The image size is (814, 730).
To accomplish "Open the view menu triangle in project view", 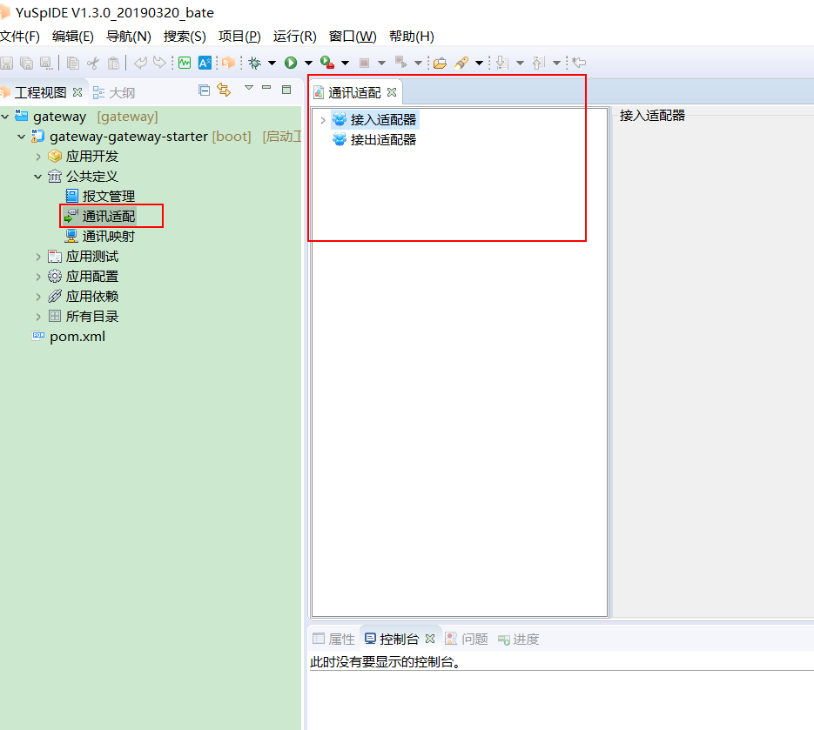I will point(248,88).
